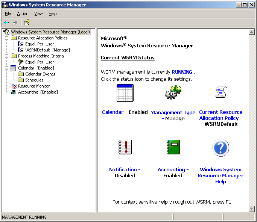Click the large Calendar status icon

tap(125, 93)
